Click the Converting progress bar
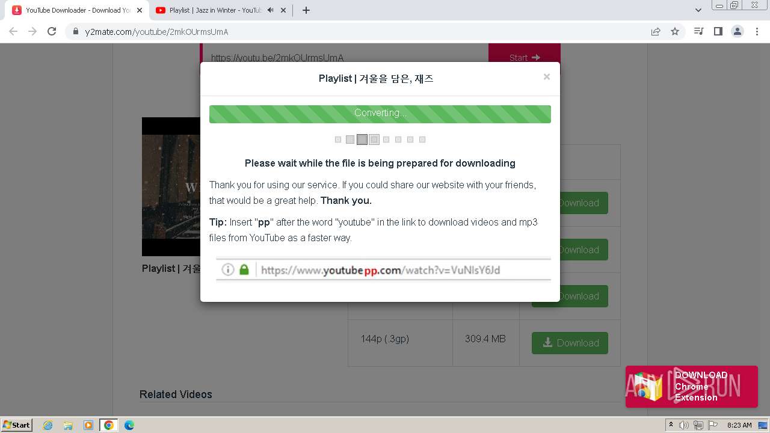The height and width of the screenshot is (433, 770). pyautogui.click(x=380, y=114)
